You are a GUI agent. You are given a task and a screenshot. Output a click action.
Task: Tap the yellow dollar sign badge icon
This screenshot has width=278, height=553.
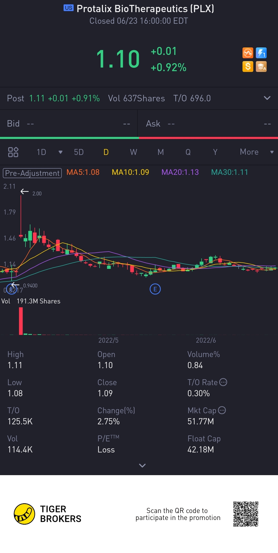coord(248,67)
